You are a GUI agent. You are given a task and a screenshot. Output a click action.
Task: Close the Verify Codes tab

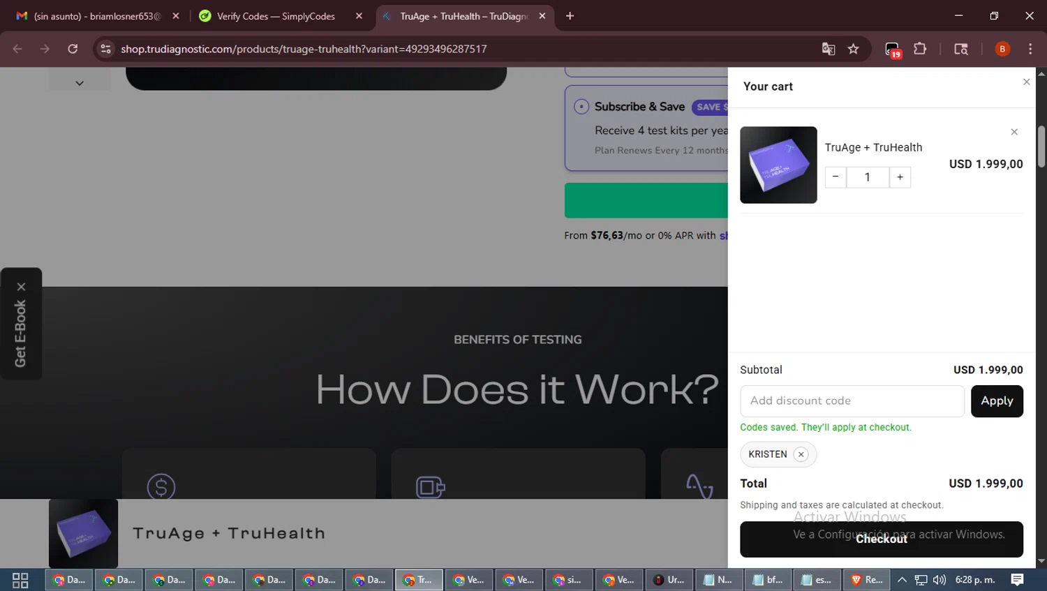(359, 16)
